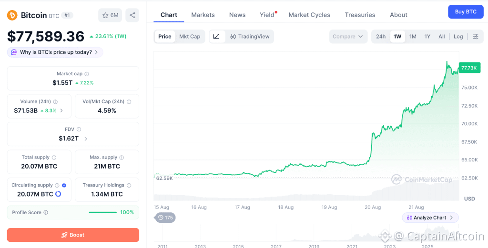Open chart settings sliders icon

point(476,36)
